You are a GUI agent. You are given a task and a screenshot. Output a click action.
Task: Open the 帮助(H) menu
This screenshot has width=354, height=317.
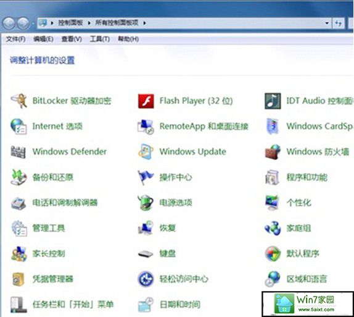pos(128,39)
